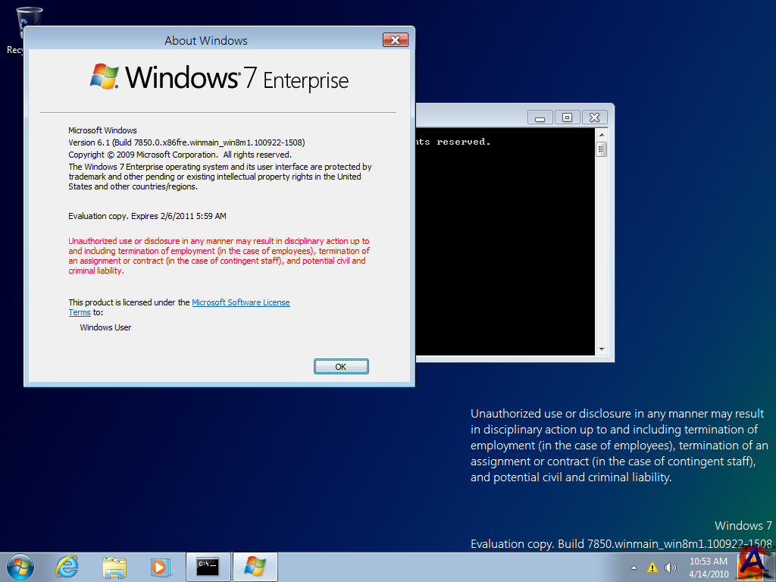The image size is (776, 582).
Task: Click 'Copyright © 2009 Microsoft Corporation' line
Action: click(180, 155)
